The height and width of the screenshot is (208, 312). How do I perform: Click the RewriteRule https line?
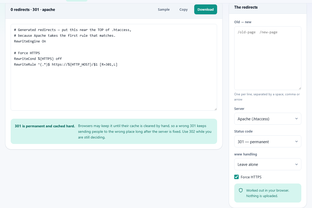[66, 64]
